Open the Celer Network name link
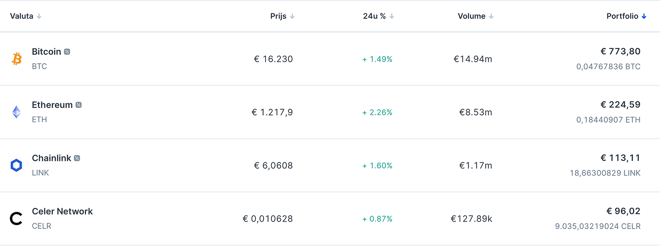 62,212
